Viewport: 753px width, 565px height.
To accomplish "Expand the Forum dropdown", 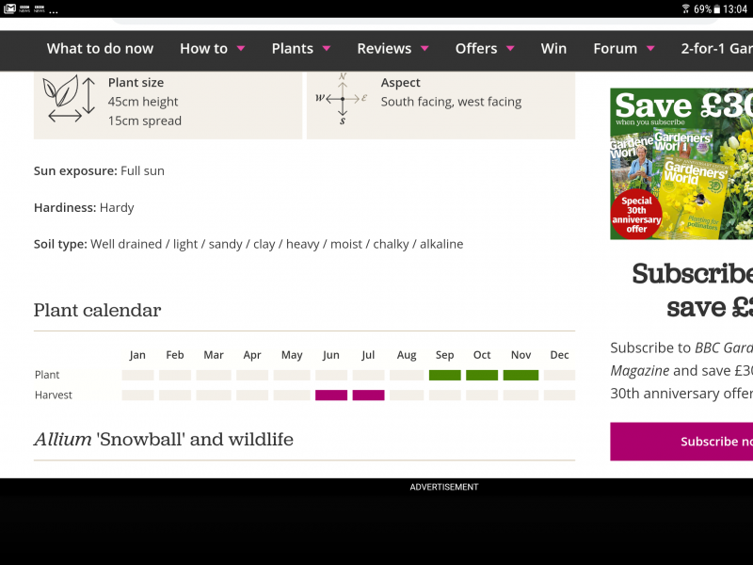I will coord(623,48).
